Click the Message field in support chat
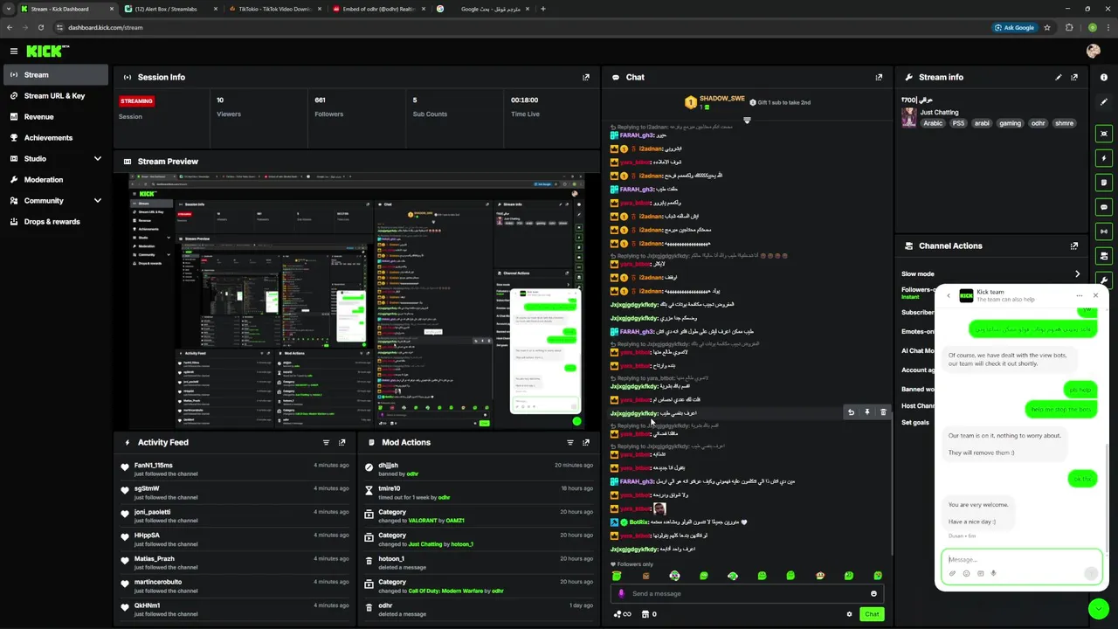This screenshot has height=629, width=1118. coord(1020,559)
